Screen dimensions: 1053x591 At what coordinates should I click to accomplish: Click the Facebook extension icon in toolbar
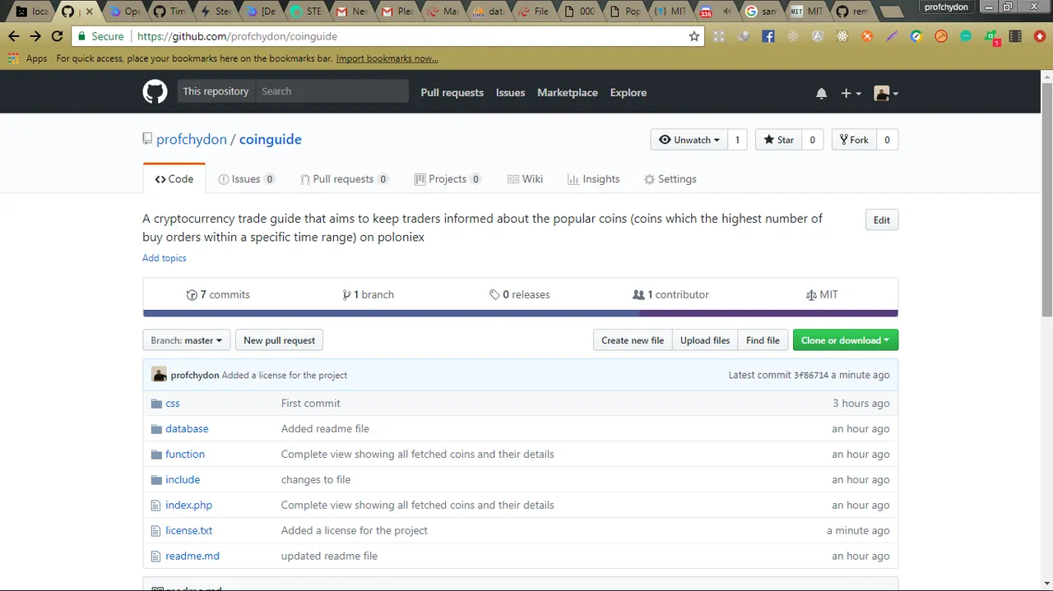pos(768,36)
